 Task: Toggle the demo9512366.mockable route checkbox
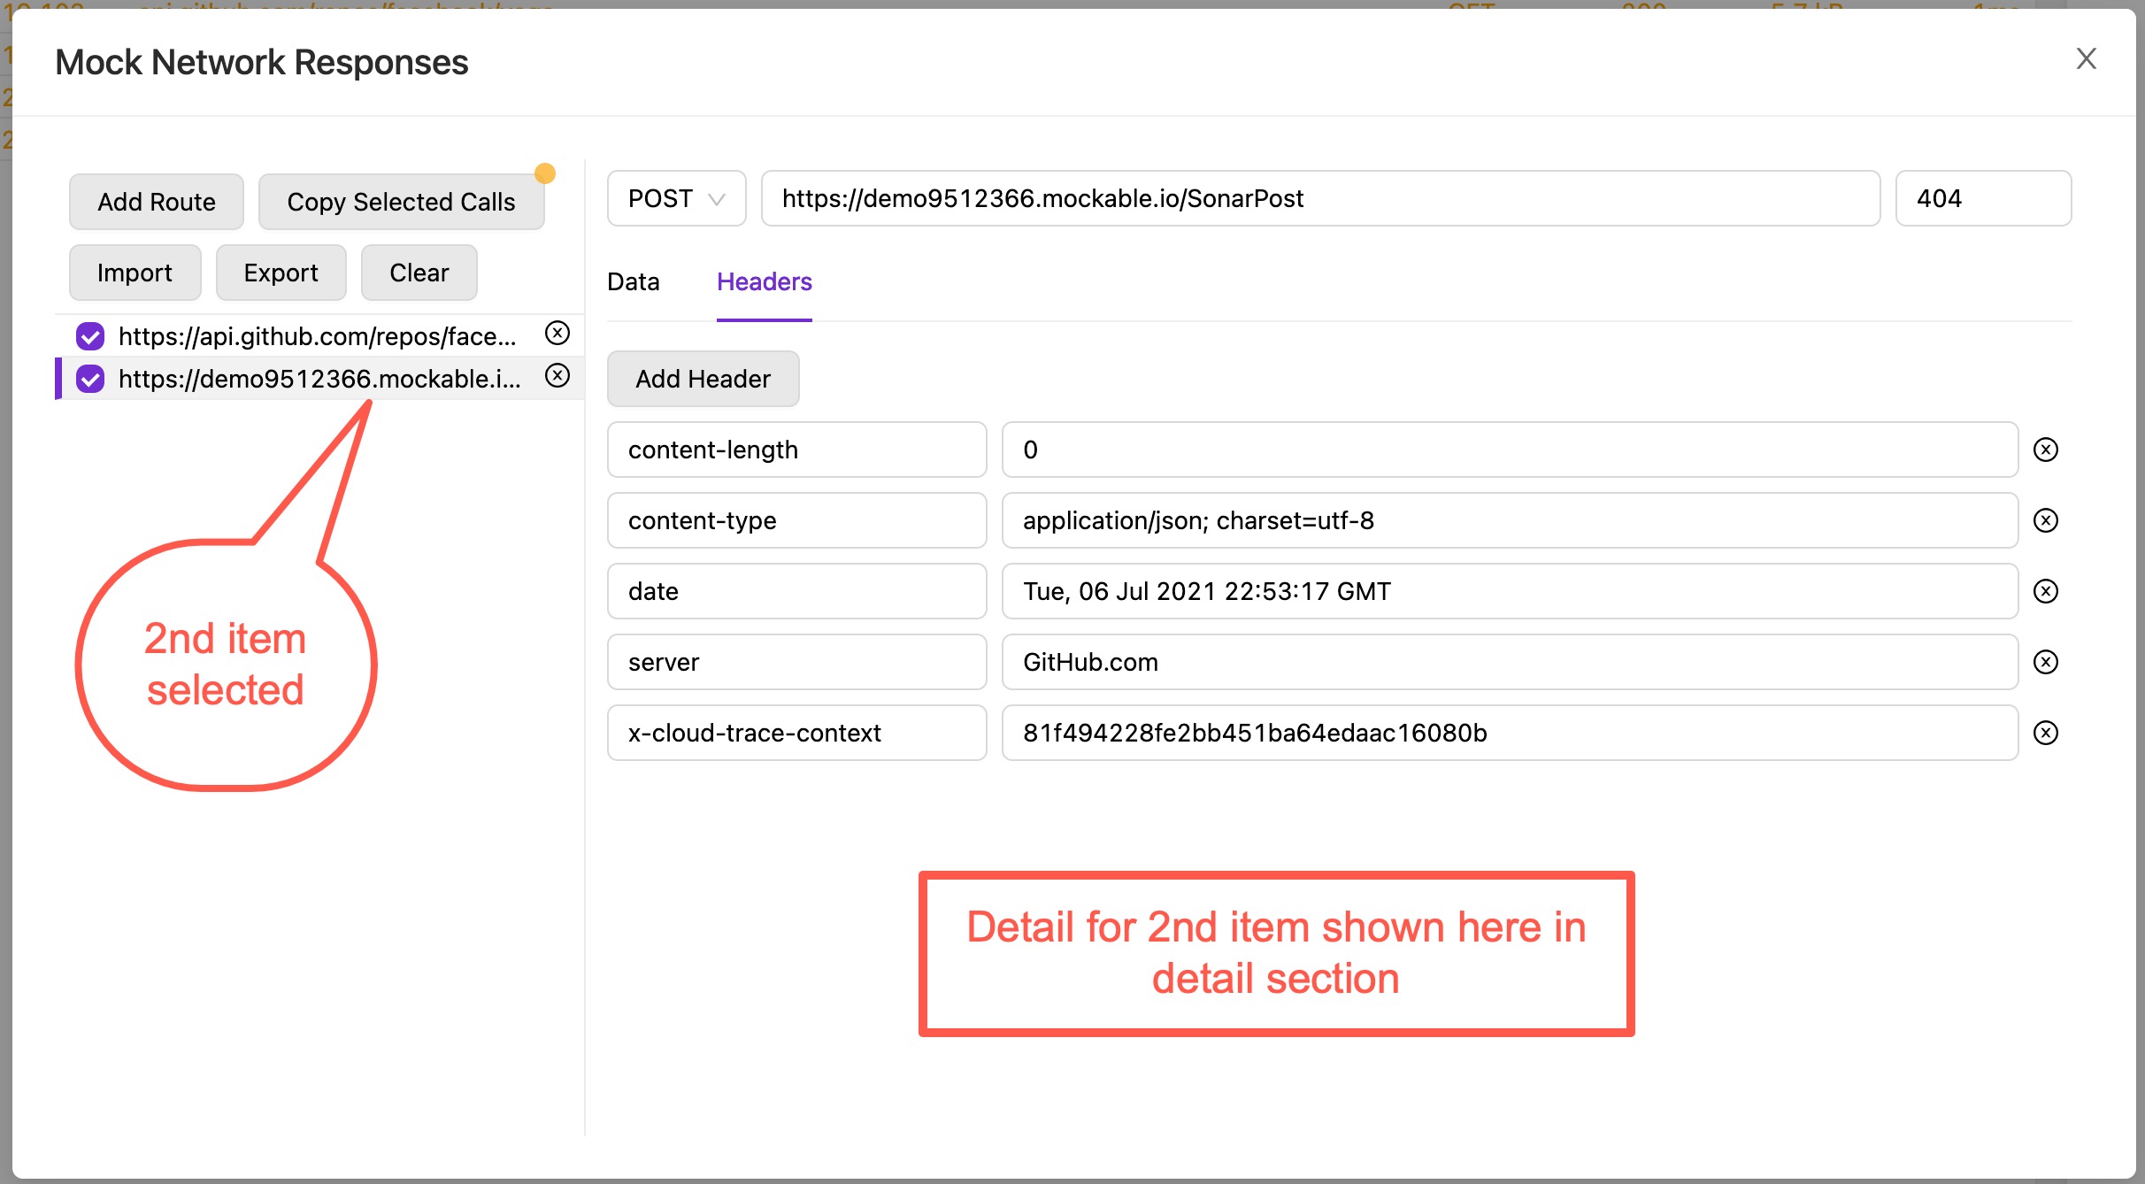(x=90, y=379)
